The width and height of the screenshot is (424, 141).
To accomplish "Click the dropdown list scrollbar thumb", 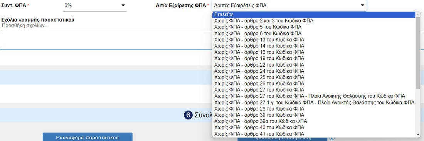I will (418, 53).
